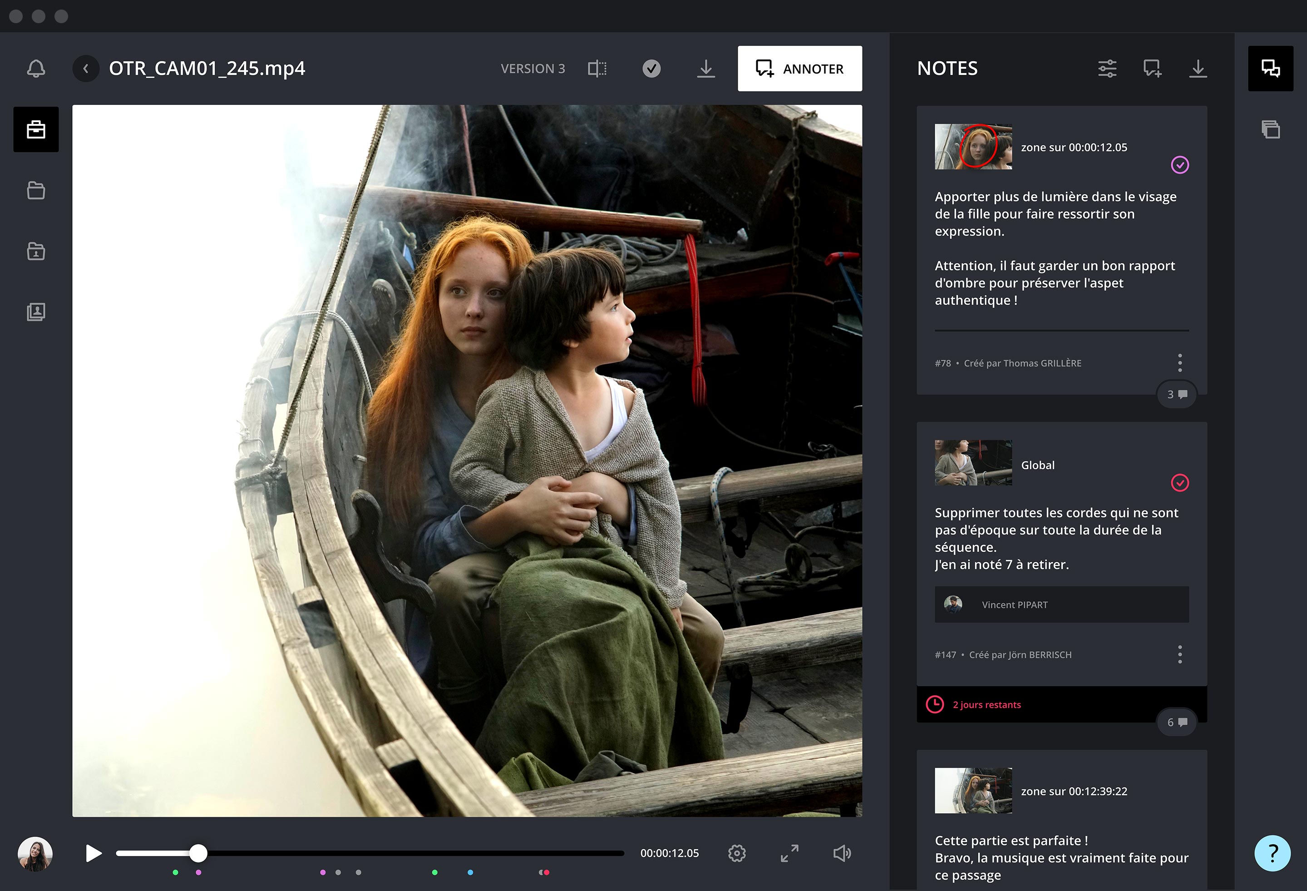Toggle red done check on Global note
This screenshot has height=891, width=1307.
(x=1179, y=483)
